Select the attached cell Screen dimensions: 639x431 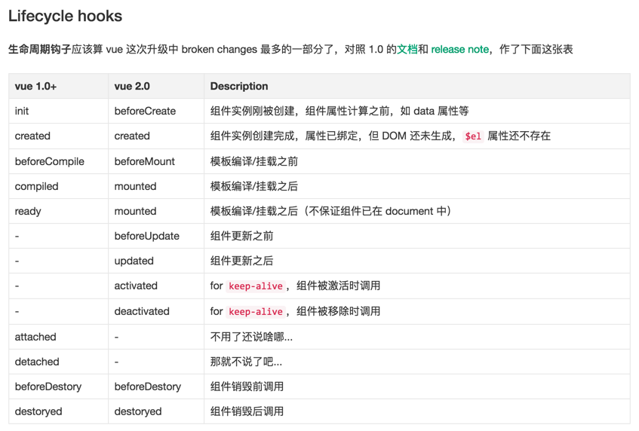tap(35, 337)
